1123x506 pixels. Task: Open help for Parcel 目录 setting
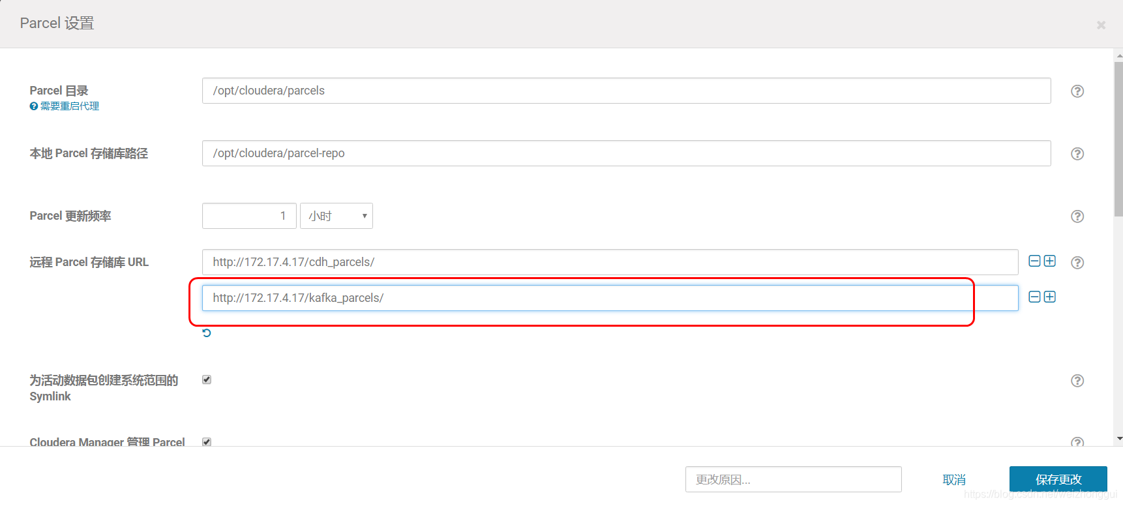pos(1077,91)
